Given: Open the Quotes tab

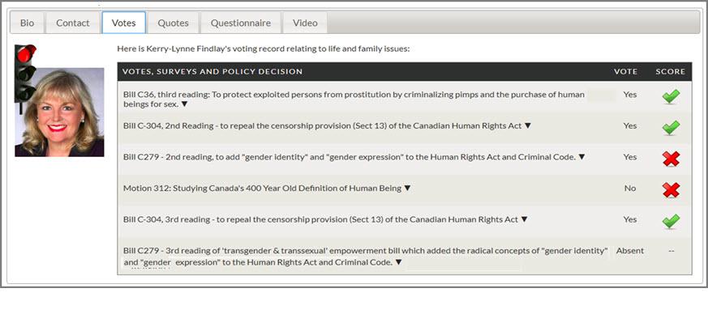Looking at the screenshot, I should click(173, 23).
